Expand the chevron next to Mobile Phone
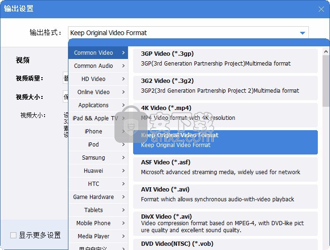The image size is (330, 250). point(124,223)
